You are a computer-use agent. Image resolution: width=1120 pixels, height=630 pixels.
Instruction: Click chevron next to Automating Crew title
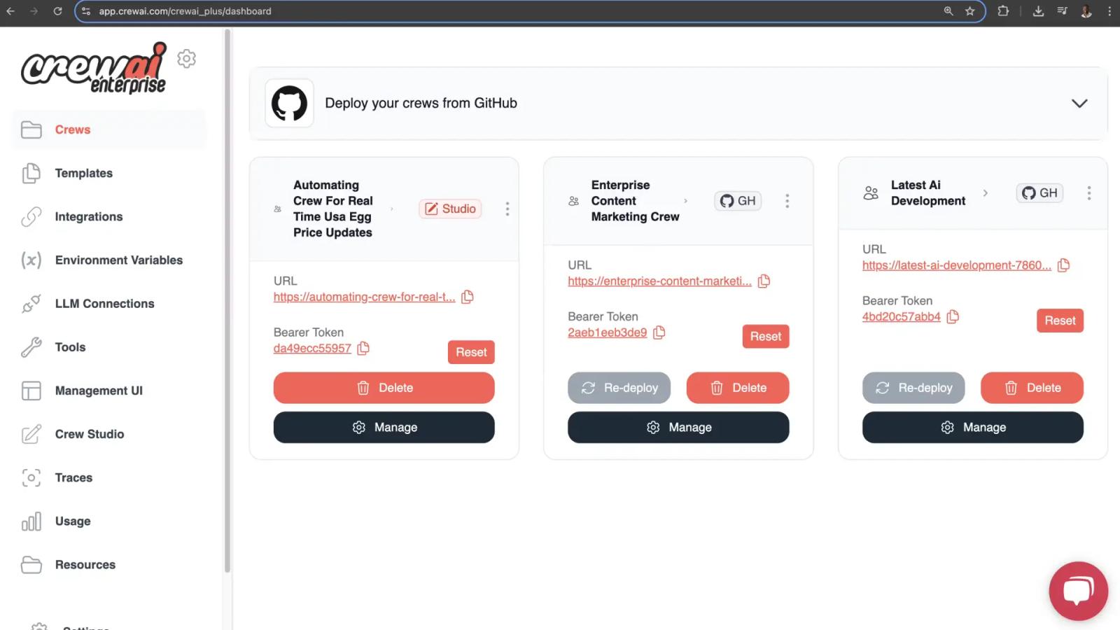pyautogui.click(x=391, y=209)
